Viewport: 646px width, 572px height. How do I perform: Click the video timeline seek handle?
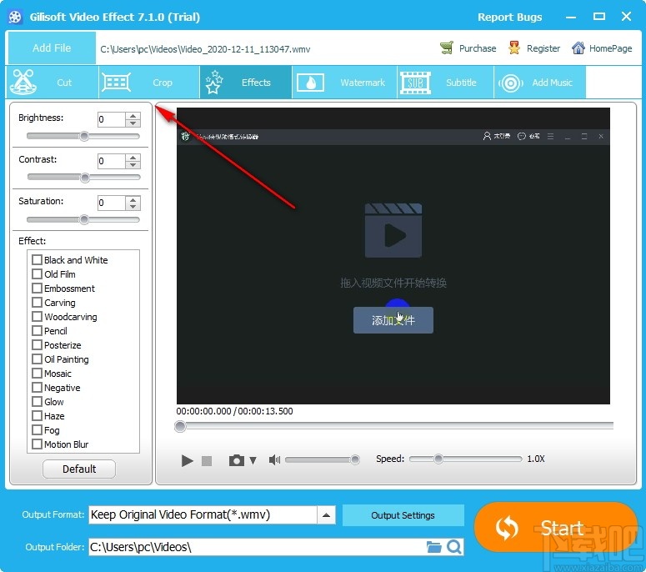[x=180, y=426]
